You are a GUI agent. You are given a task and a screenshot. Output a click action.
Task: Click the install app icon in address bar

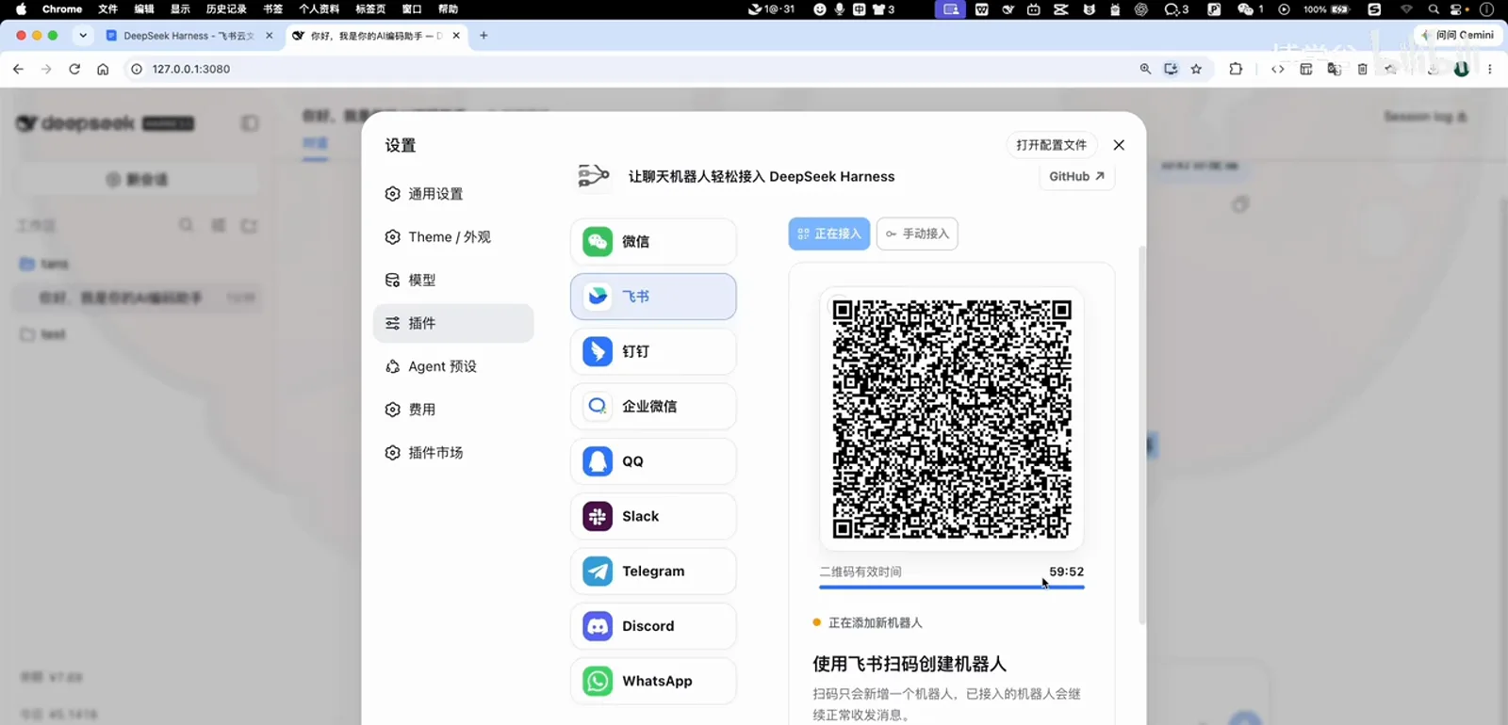[x=1171, y=69]
